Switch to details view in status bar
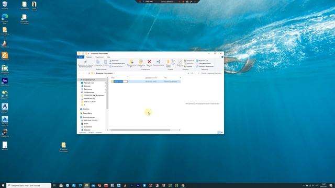 [219, 133]
